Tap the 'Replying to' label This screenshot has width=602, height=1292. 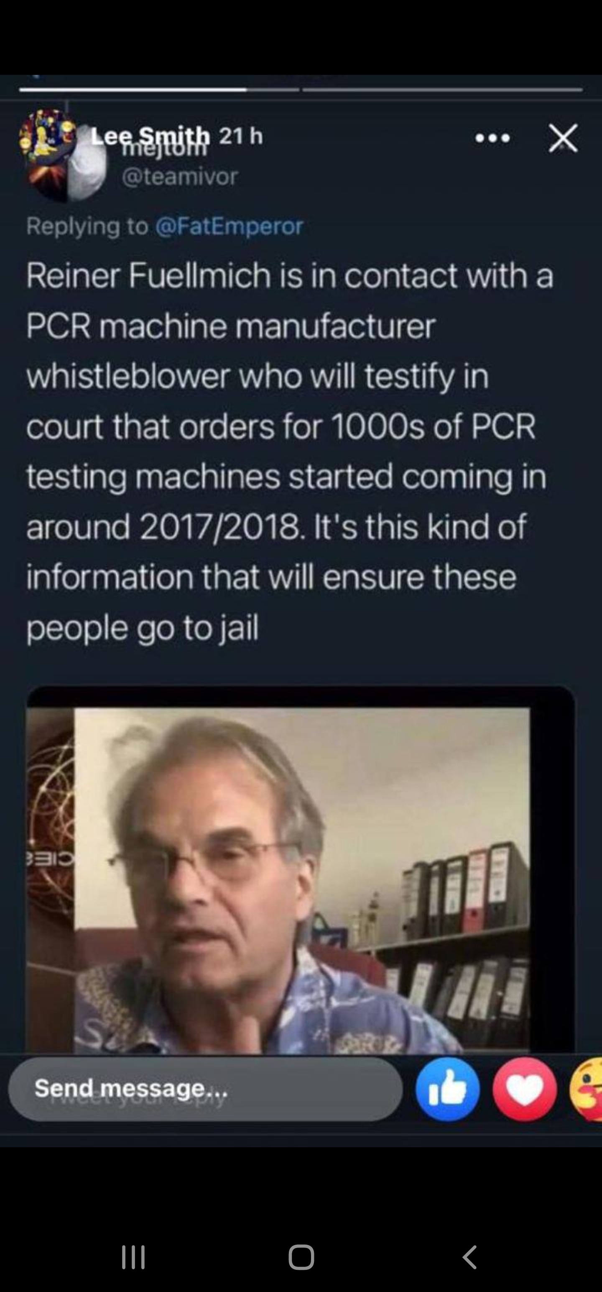87,226
